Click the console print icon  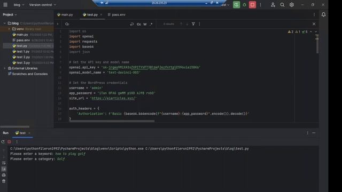[x=4, y=175]
